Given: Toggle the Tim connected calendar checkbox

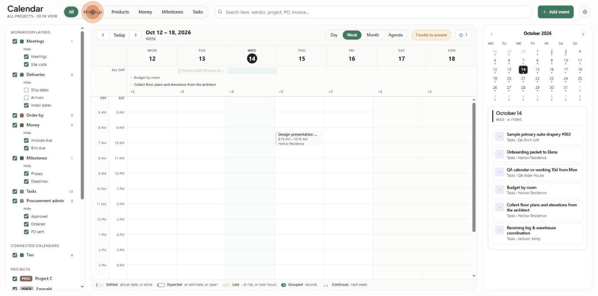Looking at the screenshot, I should (15, 255).
